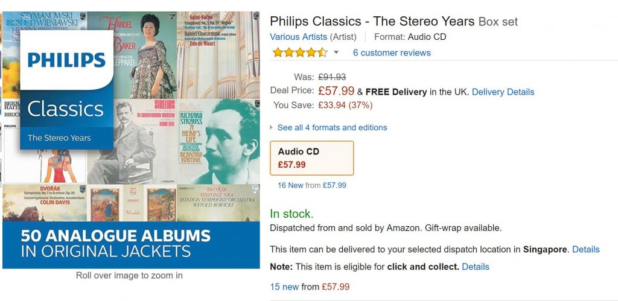Viewport: 618px width, 301px height.
Task: Click Details link for click and collect
Action: [475, 267]
